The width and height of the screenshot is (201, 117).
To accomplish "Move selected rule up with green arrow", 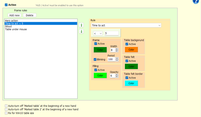I will 81,25.
